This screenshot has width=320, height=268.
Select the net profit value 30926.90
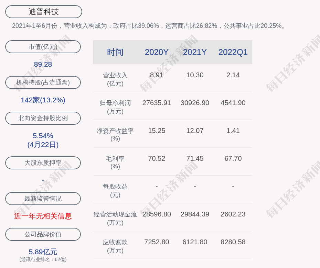195,103
